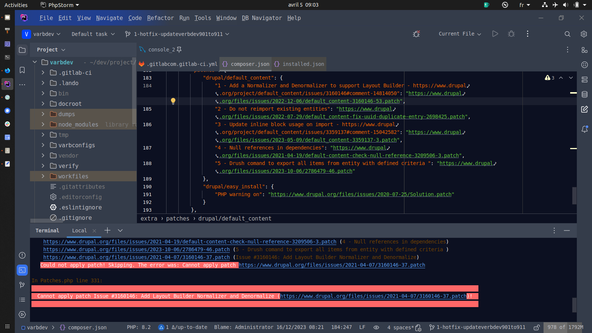Switch to the installed.json editor tab
This screenshot has height=333, width=592.
point(302,64)
